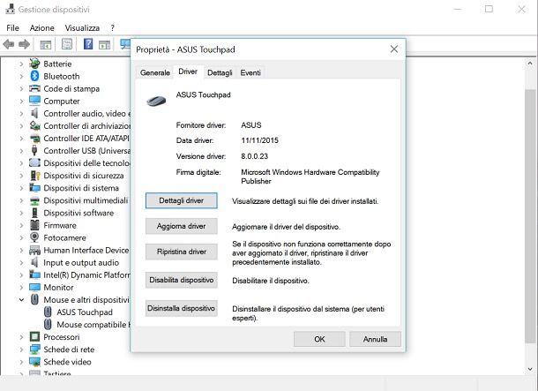Expand the Computer node
Viewport: 538px width, 391px height.
pos(21,102)
